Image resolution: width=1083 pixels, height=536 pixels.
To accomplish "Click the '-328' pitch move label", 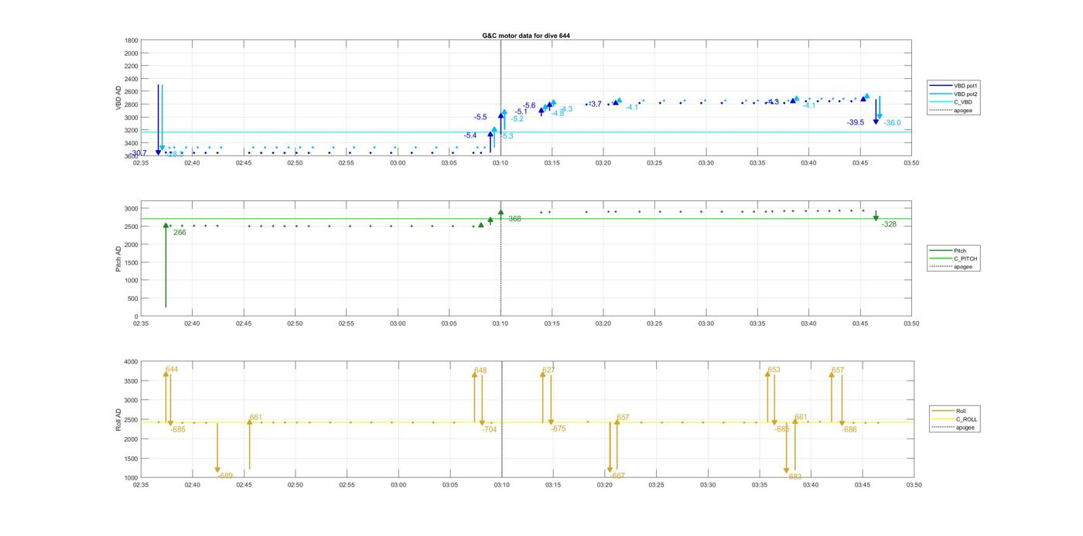I will tap(889, 224).
